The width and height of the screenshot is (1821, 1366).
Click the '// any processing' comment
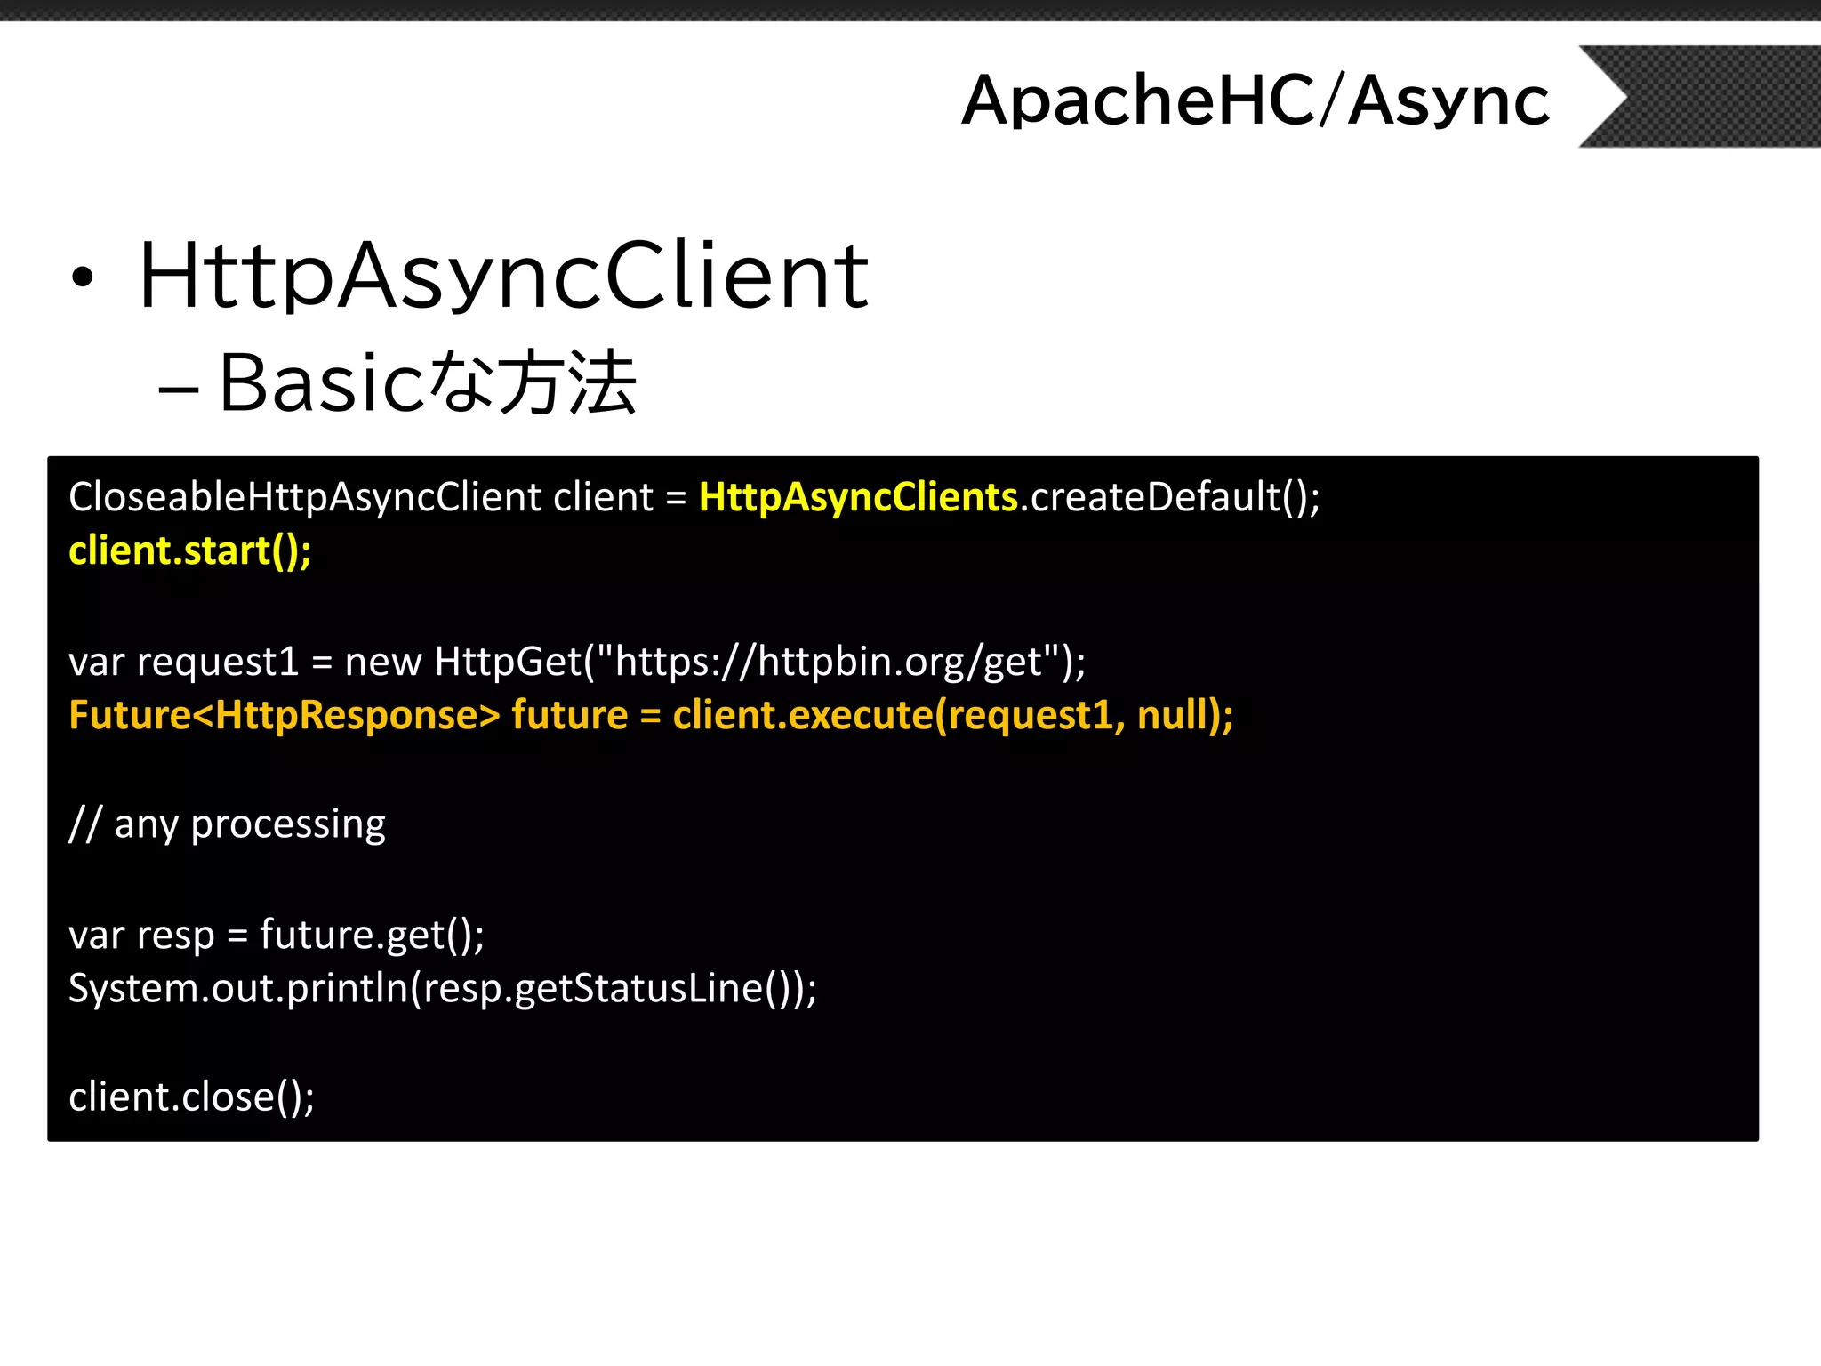point(227,824)
